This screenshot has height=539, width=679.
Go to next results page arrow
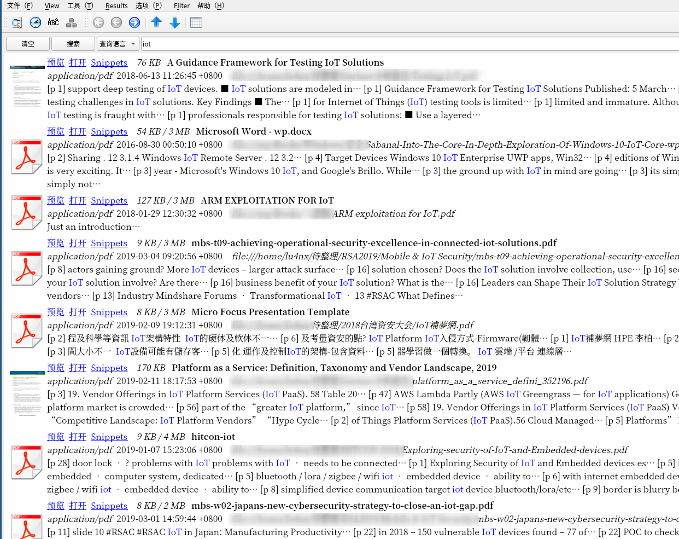(x=134, y=22)
